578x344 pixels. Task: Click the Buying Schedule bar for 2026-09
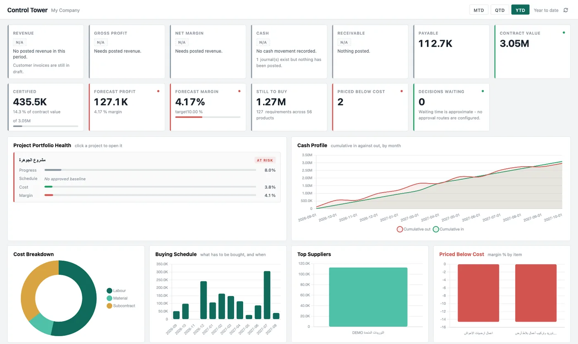176,315
